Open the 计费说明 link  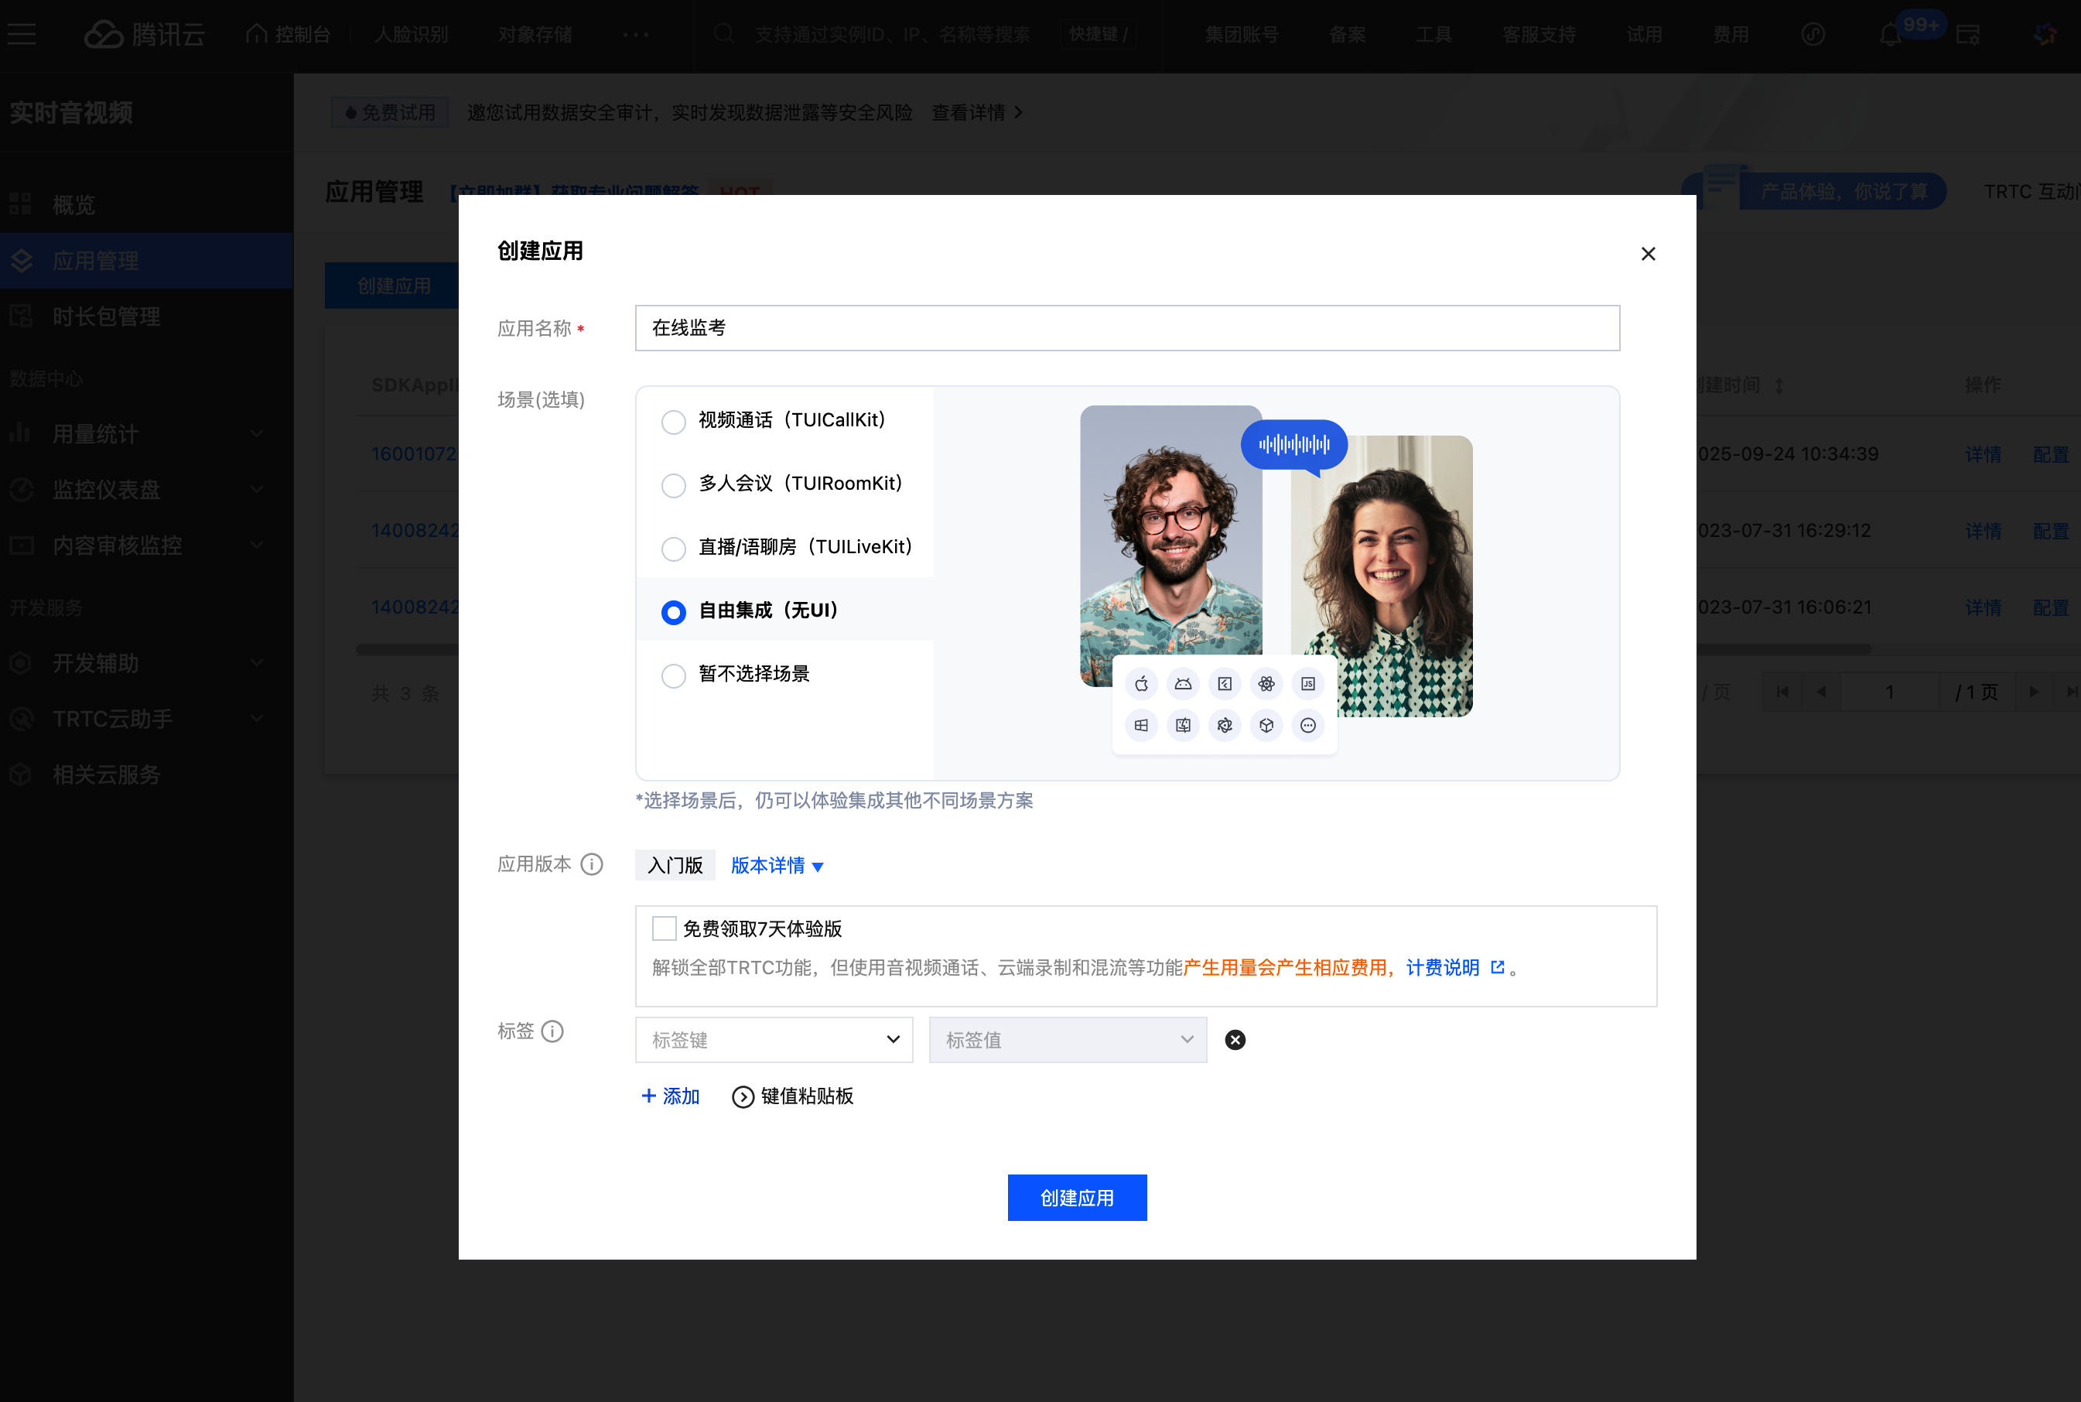click(1443, 967)
